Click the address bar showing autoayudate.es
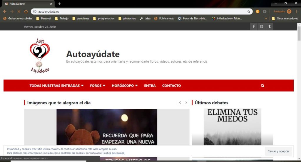 tap(141, 11)
